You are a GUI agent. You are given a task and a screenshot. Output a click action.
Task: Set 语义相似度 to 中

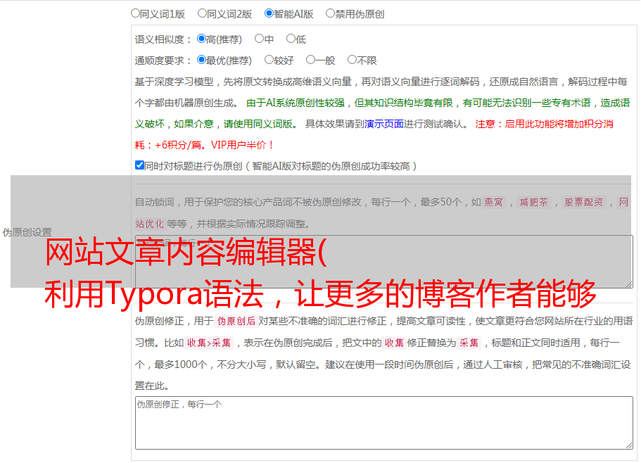(x=259, y=39)
